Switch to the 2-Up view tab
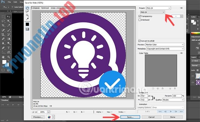Viewport: 200px width, 122px height. pos(53,8)
